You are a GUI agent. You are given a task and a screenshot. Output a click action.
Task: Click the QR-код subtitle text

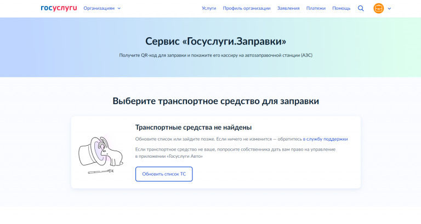pyautogui.click(x=216, y=55)
